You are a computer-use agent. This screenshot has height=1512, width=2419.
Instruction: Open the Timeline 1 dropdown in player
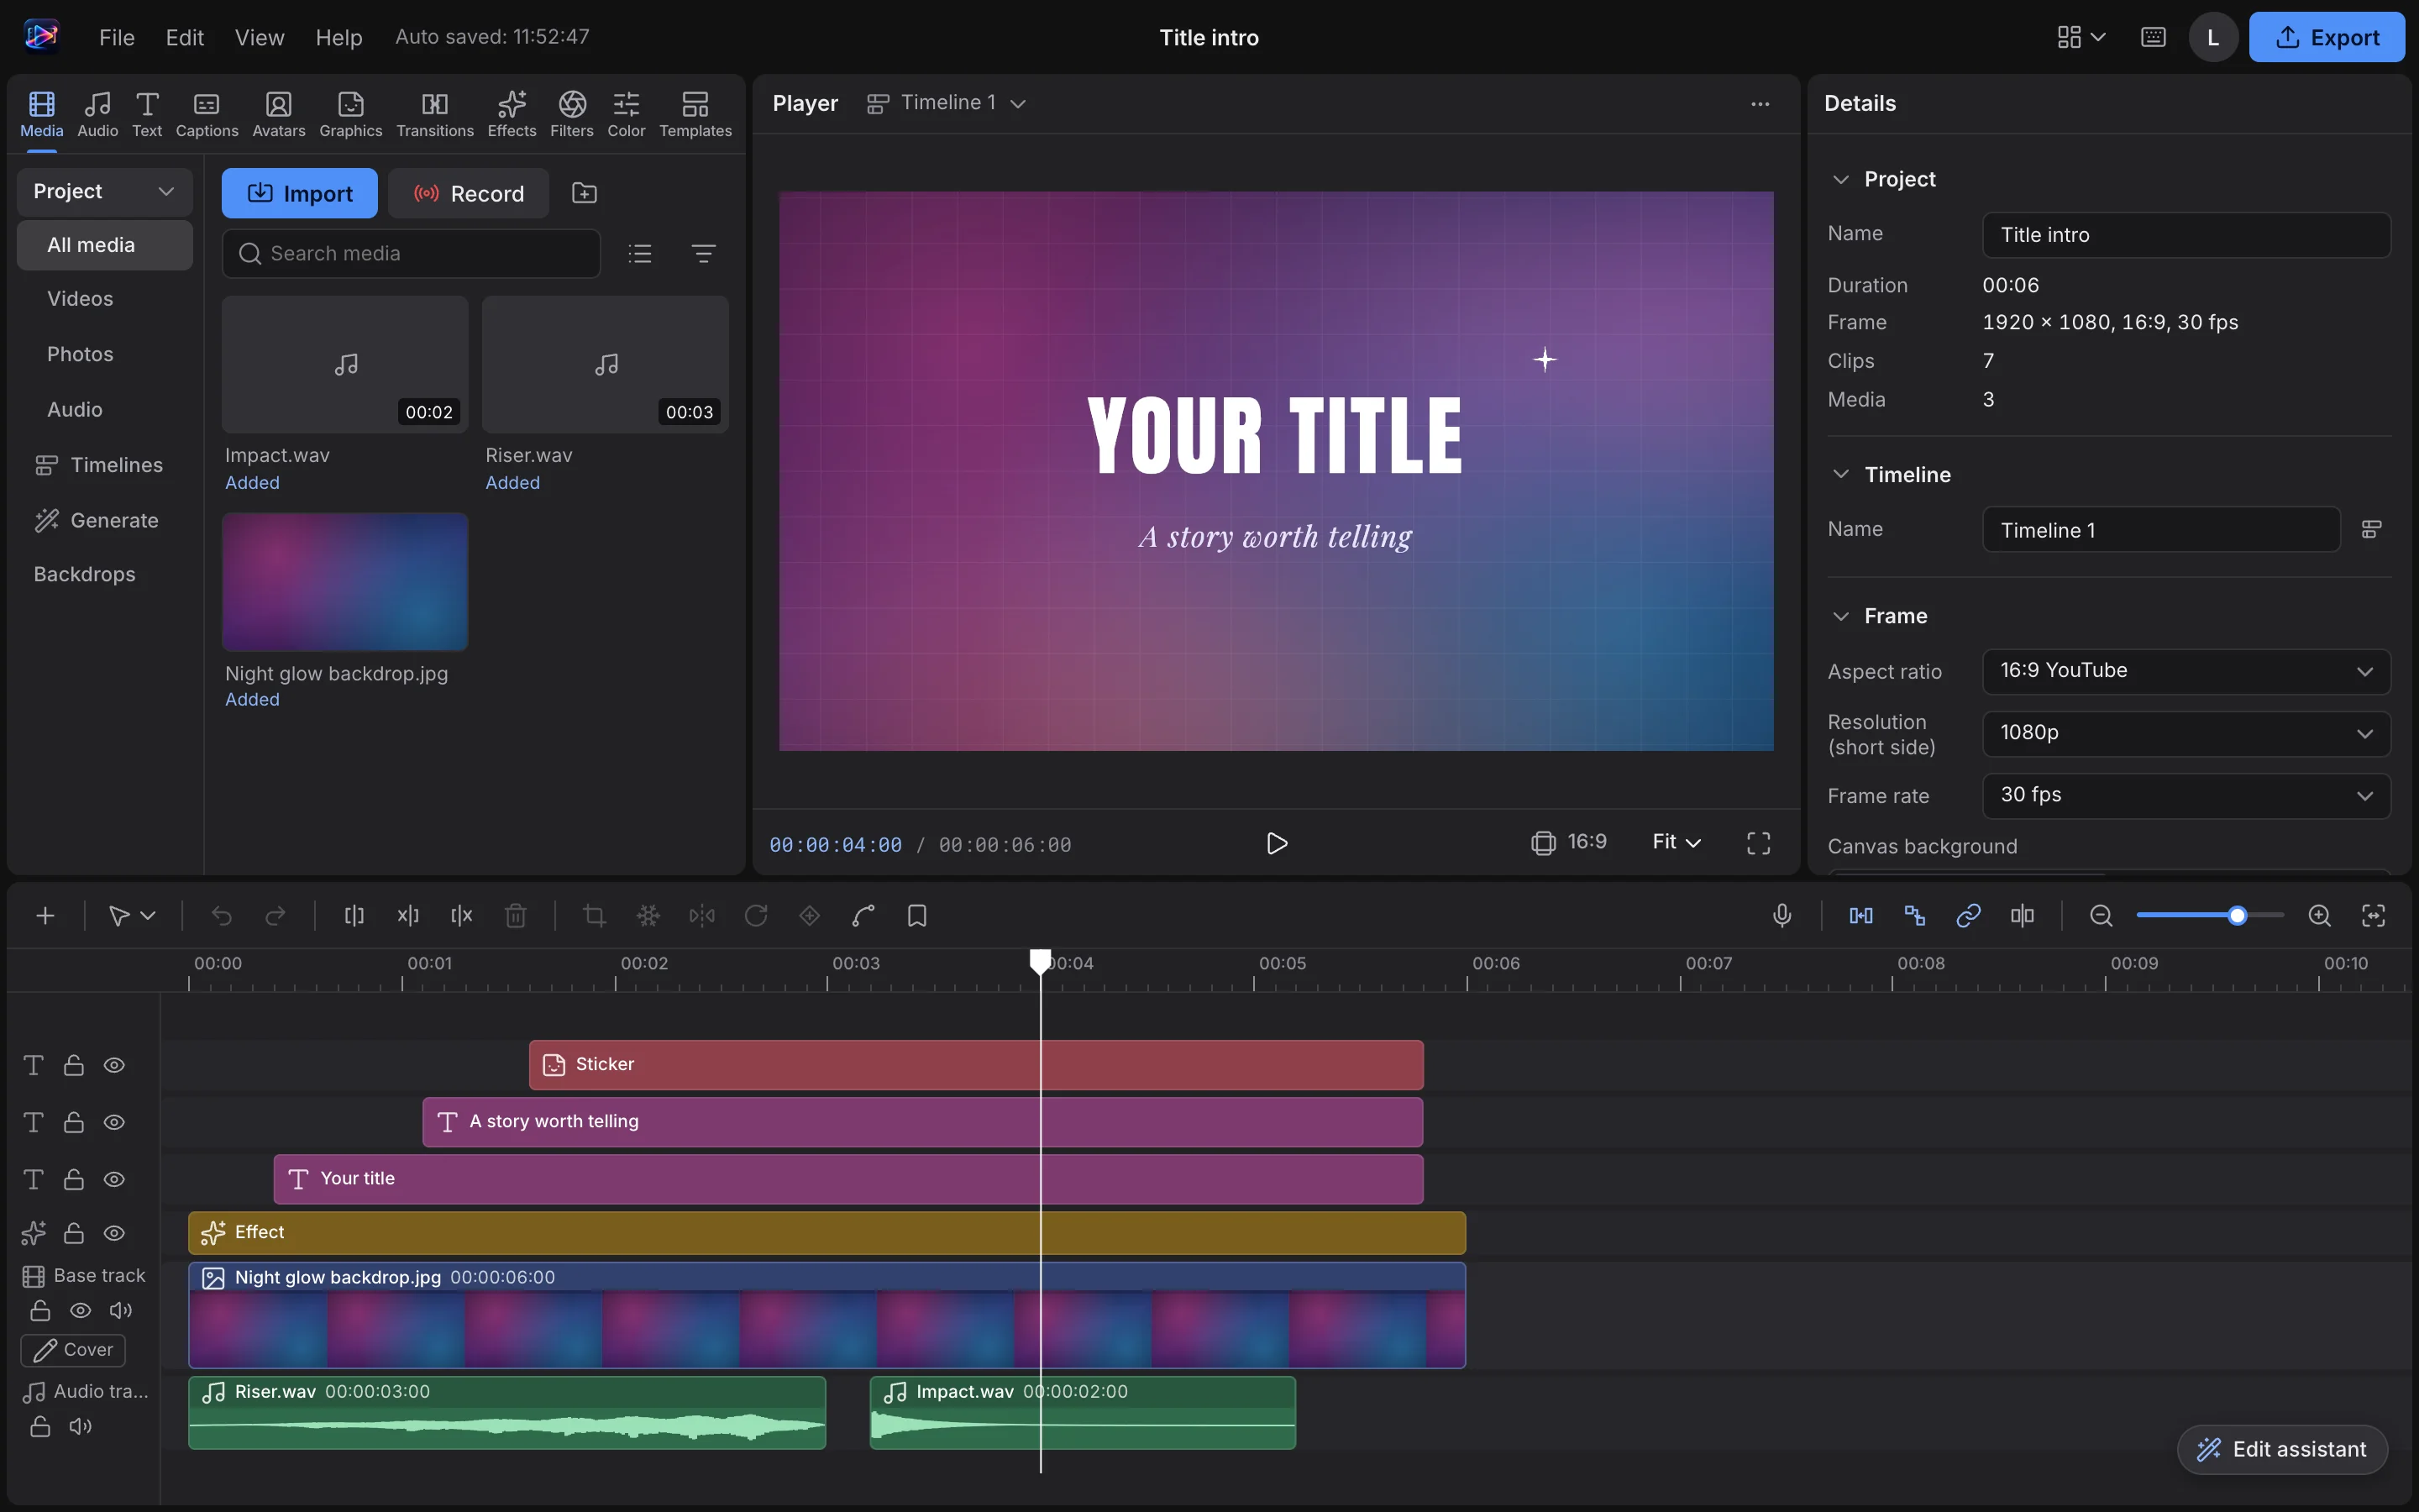(947, 103)
